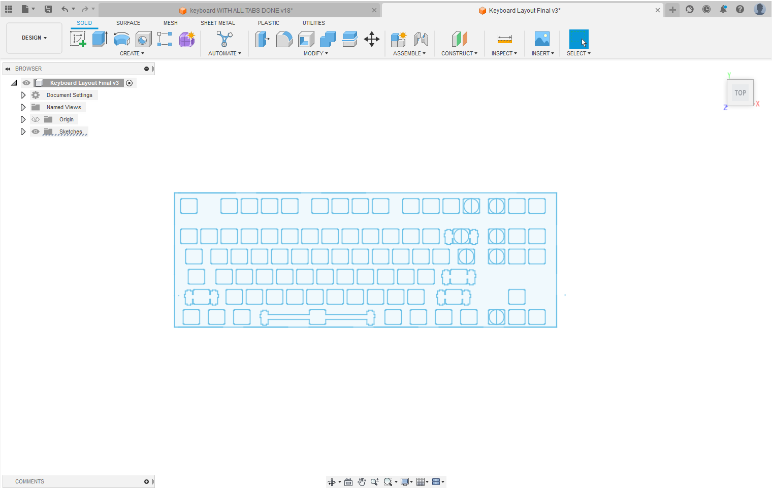Switch to the UTILITIES tab

[314, 23]
